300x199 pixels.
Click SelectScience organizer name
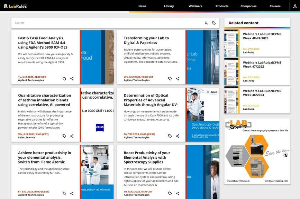[x=27, y=137]
